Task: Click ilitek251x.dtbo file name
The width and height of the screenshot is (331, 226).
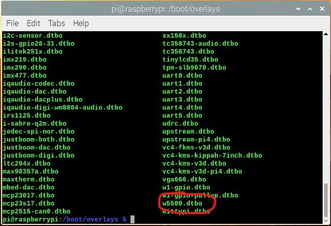Action: [32, 52]
